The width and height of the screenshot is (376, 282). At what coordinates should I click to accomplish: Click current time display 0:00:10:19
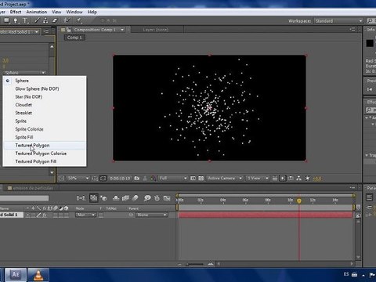[x=120, y=179]
